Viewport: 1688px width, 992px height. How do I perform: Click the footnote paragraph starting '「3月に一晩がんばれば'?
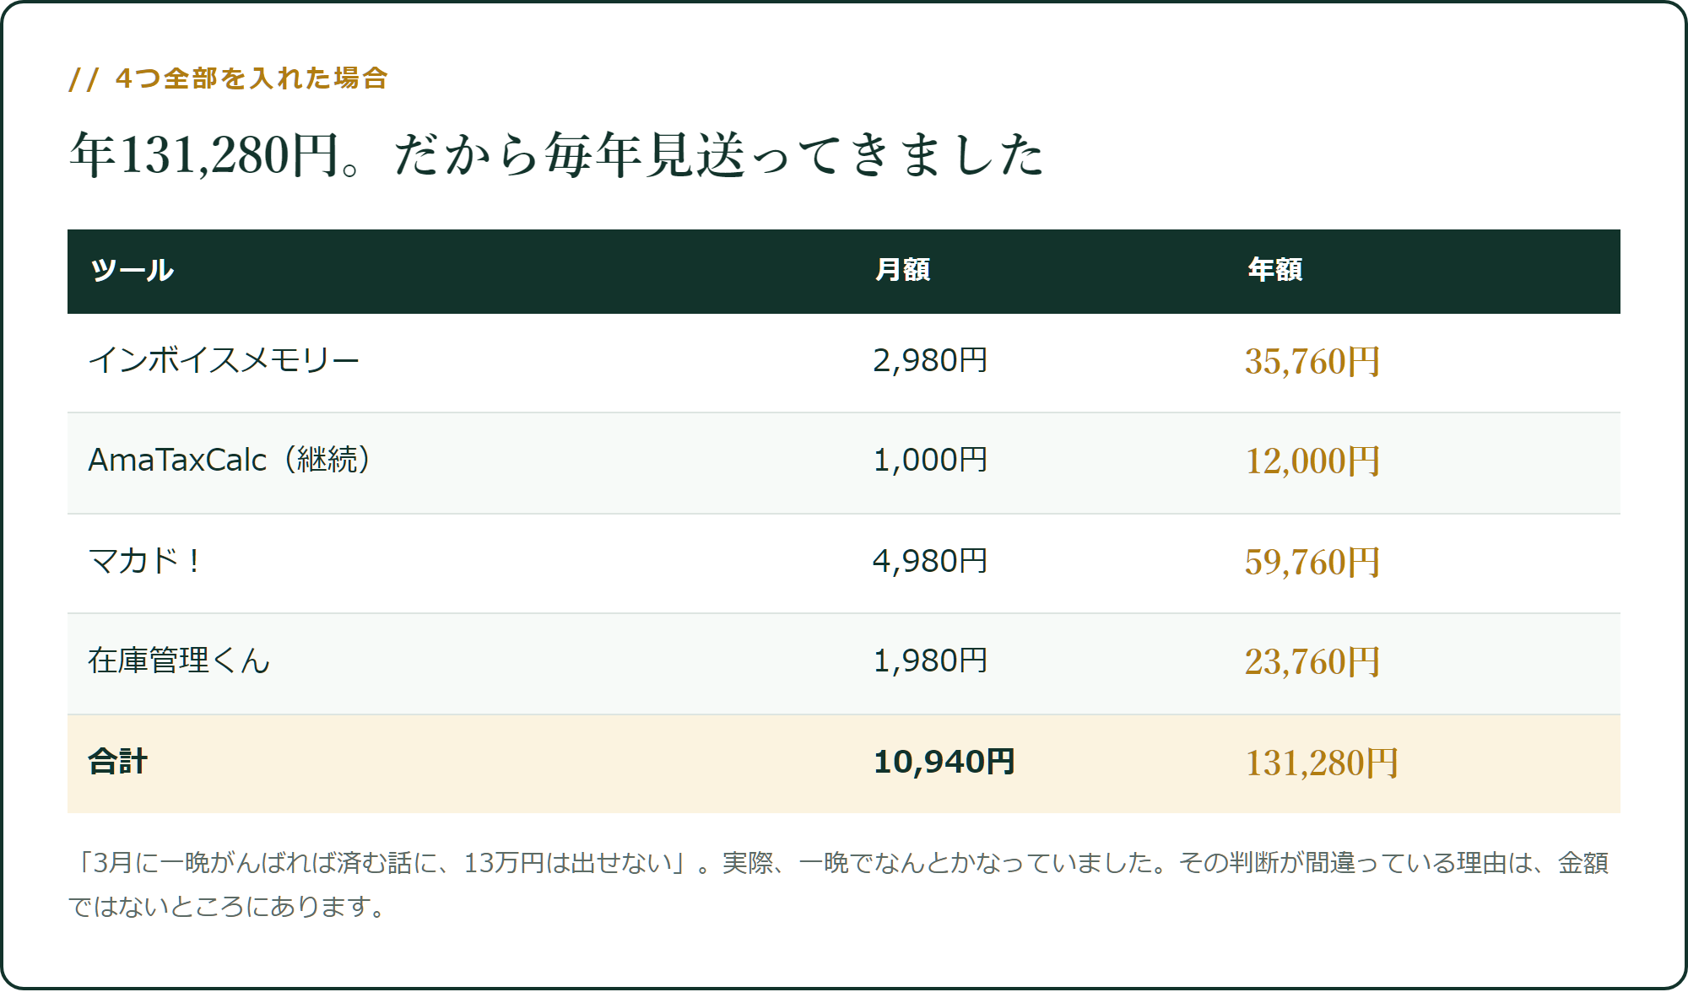coord(840,884)
